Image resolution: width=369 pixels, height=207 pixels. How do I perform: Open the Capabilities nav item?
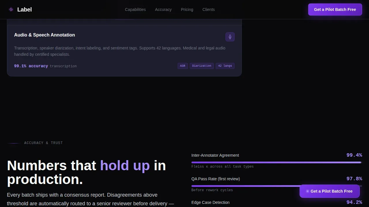(135, 9)
